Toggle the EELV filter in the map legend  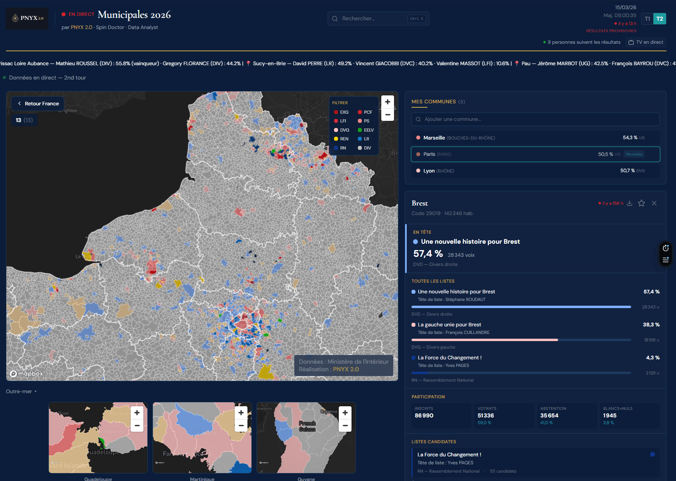pos(365,130)
